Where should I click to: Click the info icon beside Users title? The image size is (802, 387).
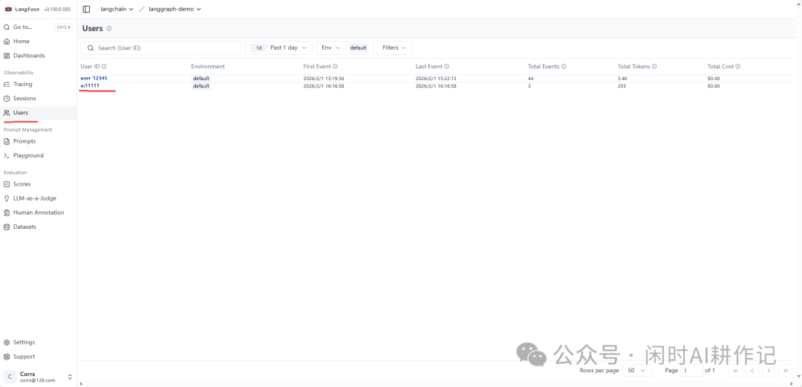pos(109,29)
